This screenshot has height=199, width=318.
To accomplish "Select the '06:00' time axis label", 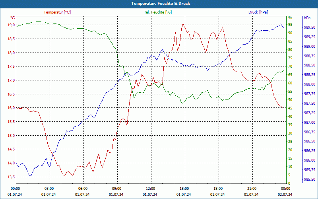I will (x=83, y=188).
